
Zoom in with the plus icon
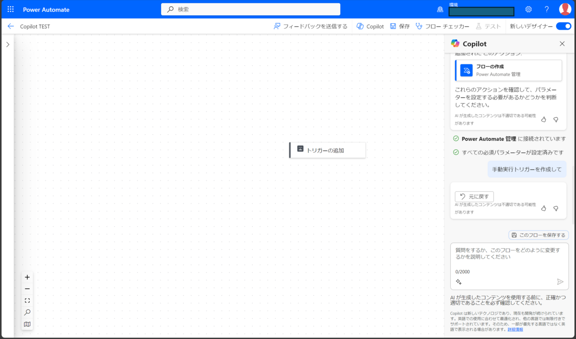27,277
